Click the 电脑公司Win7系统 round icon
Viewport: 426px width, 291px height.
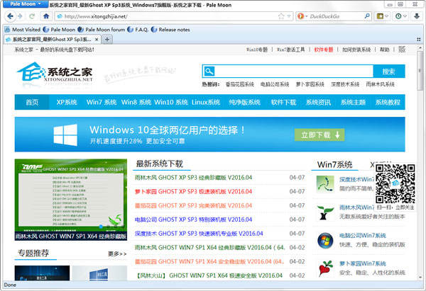(325, 240)
